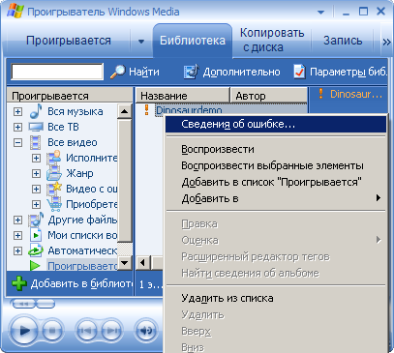Expand the Автоматические списки node

(17, 250)
